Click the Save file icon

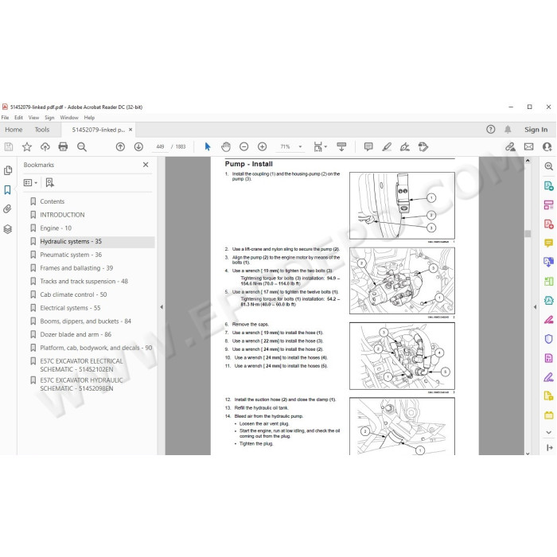point(9,146)
